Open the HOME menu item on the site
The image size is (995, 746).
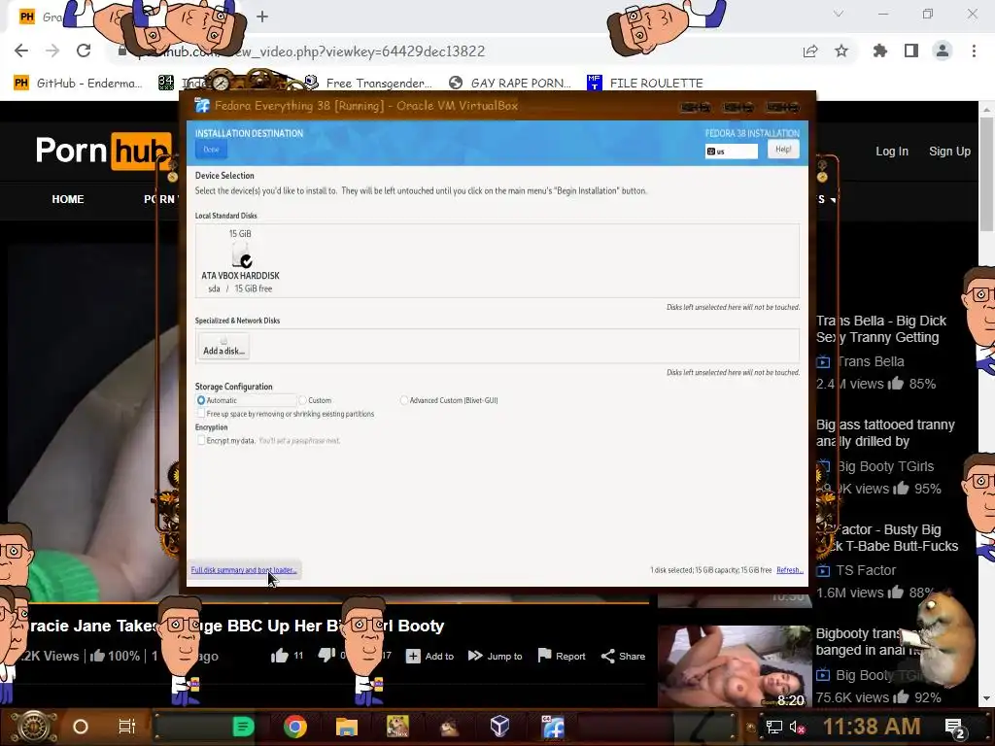[68, 199]
